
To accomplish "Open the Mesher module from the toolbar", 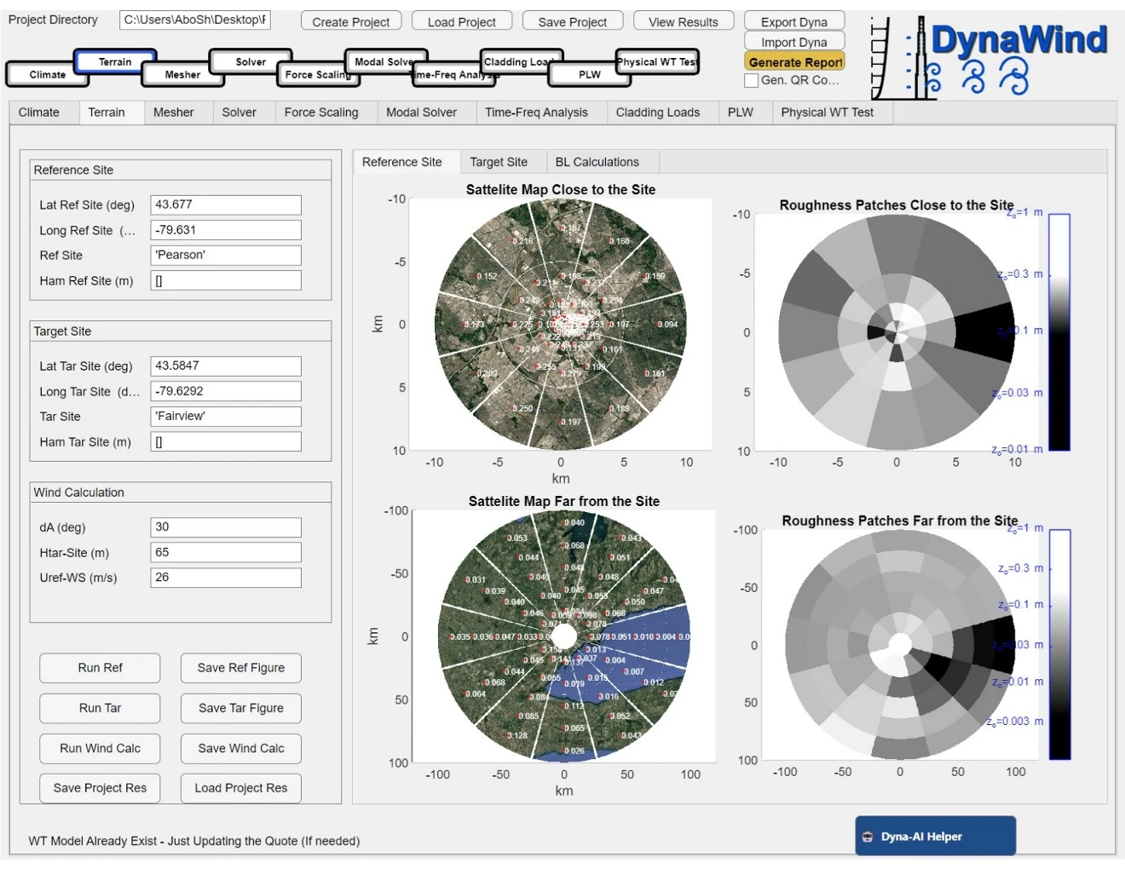I will (x=181, y=75).
